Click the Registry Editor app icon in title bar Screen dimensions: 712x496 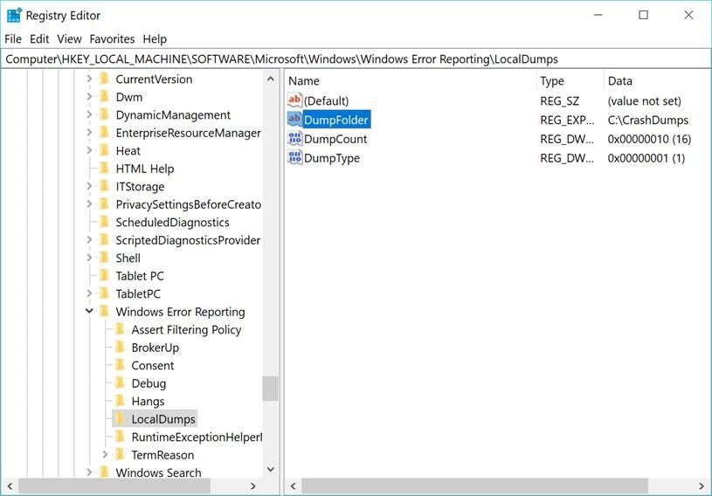pyautogui.click(x=14, y=15)
